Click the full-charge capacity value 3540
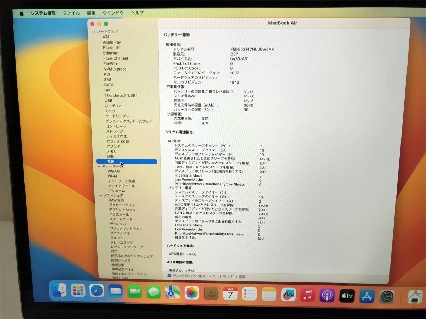The height and width of the screenshot is (319, 426). [x=248, y=105]
